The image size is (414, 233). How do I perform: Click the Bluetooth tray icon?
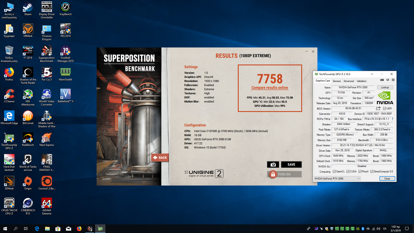pos(363,228)
